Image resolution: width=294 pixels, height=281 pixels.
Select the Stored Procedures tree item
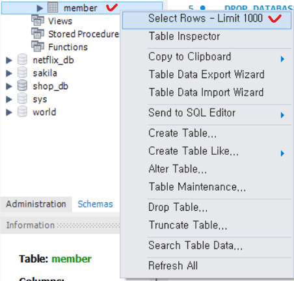tap(84, 34)
